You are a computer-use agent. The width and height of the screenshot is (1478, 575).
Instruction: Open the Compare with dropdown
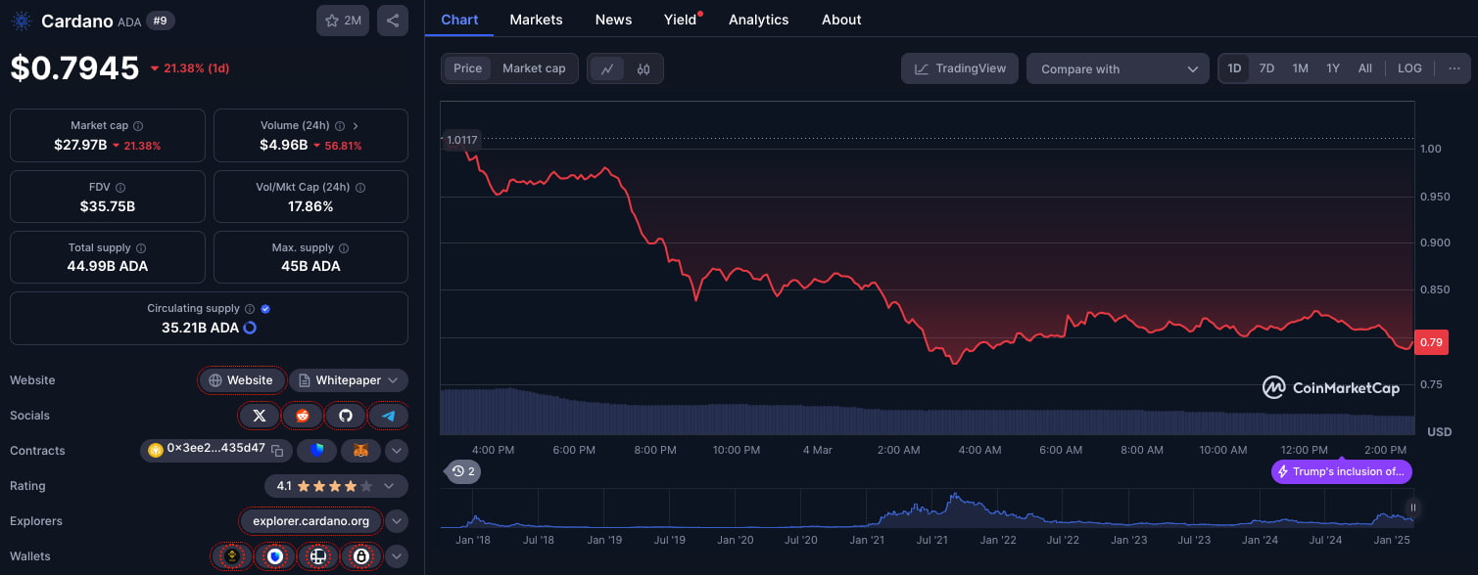[x=1118, y=68]
